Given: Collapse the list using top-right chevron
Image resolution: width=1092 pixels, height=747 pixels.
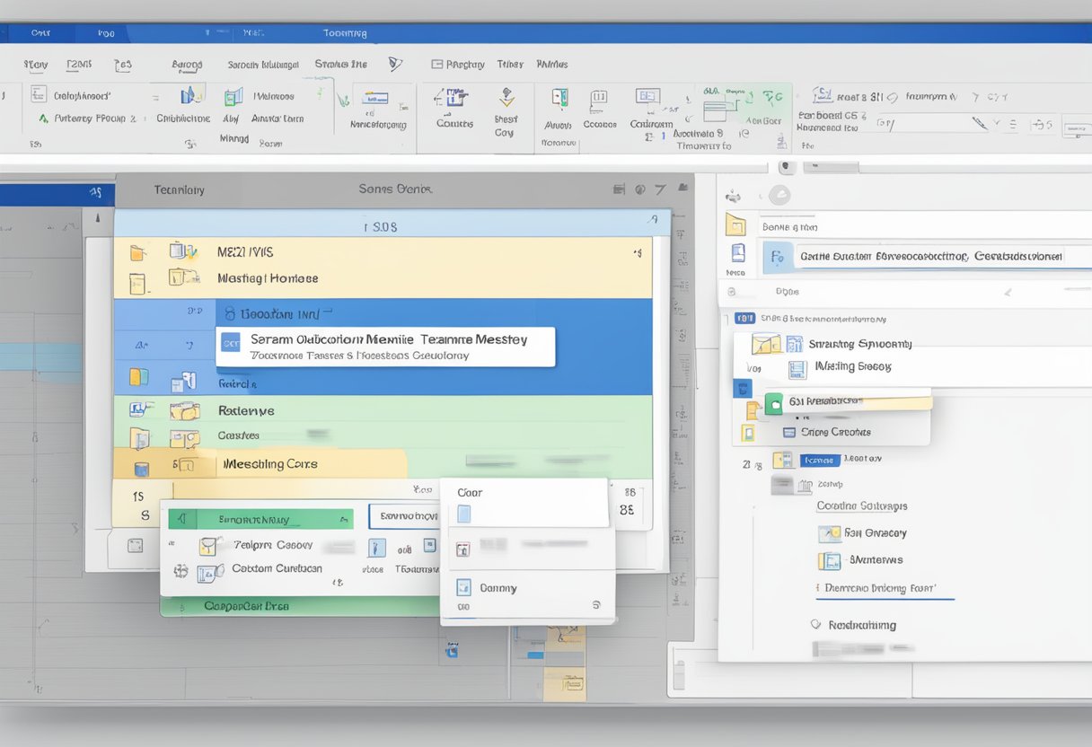Looking at the screenshot, I should (651, 218).
